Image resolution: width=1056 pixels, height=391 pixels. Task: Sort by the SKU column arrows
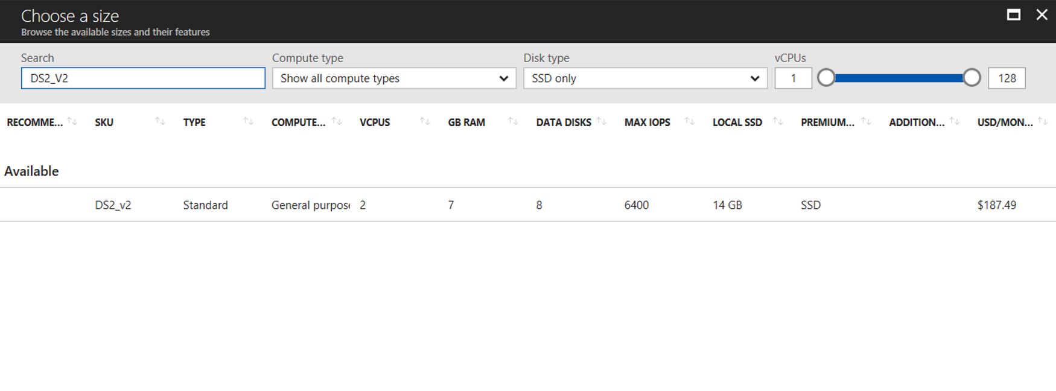[x=160, y=121]
